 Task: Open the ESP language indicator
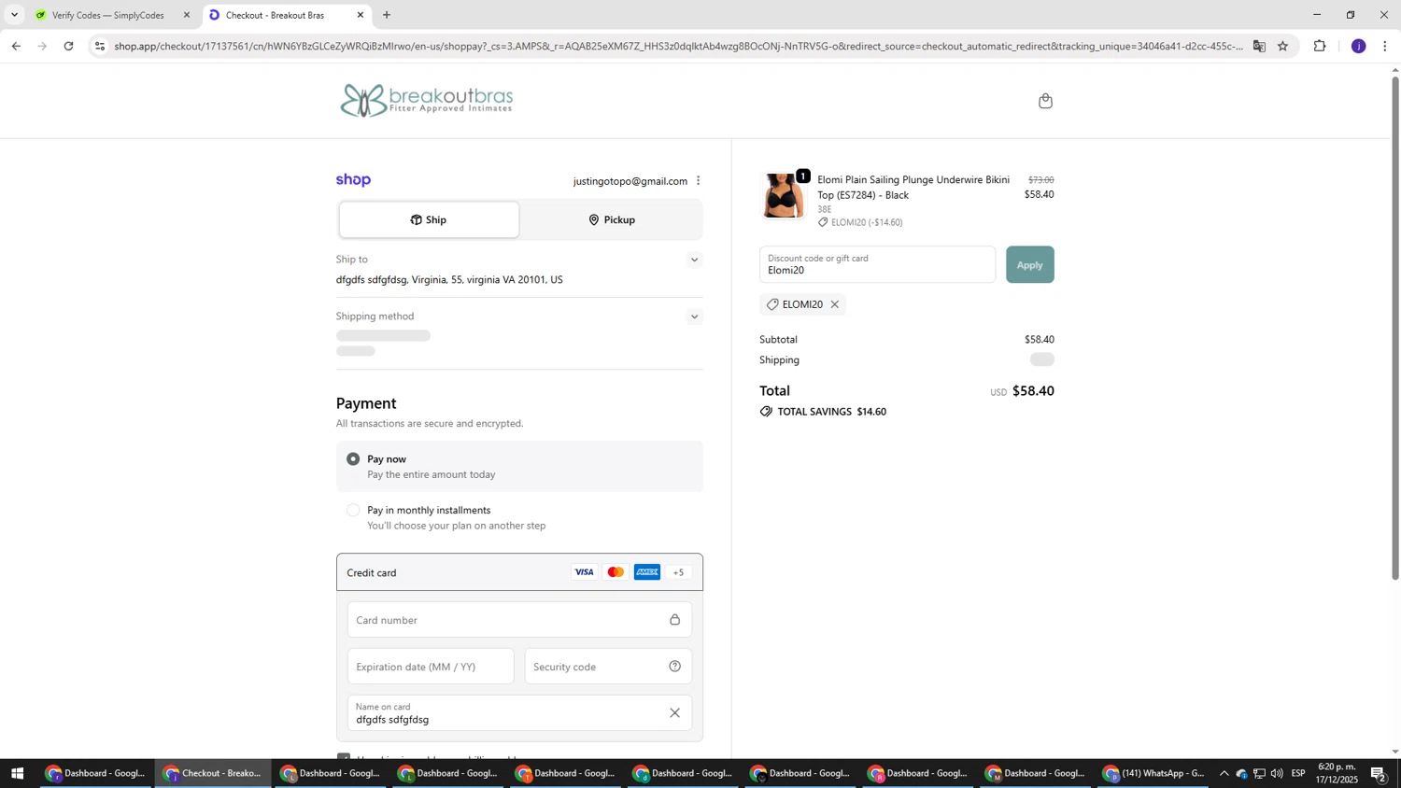(x=1298, y=773)
